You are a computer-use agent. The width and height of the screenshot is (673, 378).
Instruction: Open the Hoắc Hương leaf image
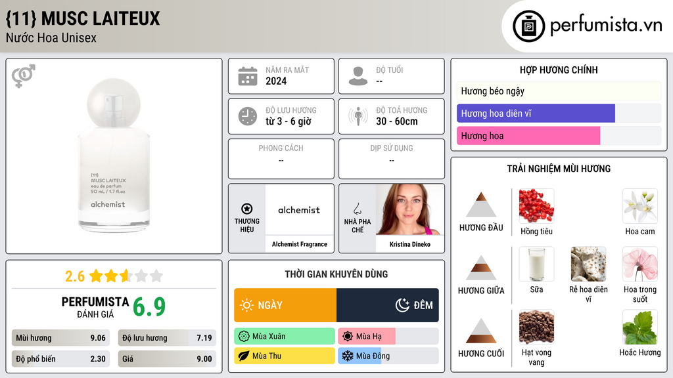pos(640,327)
